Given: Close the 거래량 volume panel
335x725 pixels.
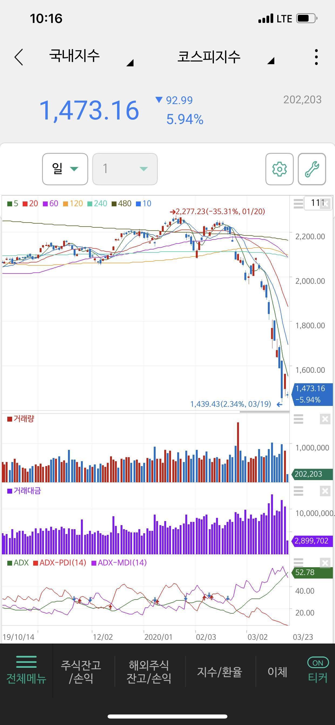Looking at the screenshot, I should click(325, 419).
